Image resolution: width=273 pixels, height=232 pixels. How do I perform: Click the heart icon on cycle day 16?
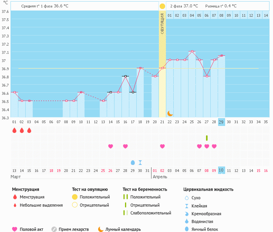click(125, 146)
